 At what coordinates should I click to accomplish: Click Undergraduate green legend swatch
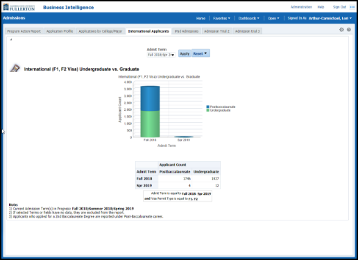coord(207,110)
